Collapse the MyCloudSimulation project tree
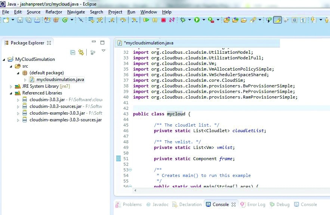Image resolution: width=330 pixels, height=215 pixels. pyautogui.click(x=4, y=60)
